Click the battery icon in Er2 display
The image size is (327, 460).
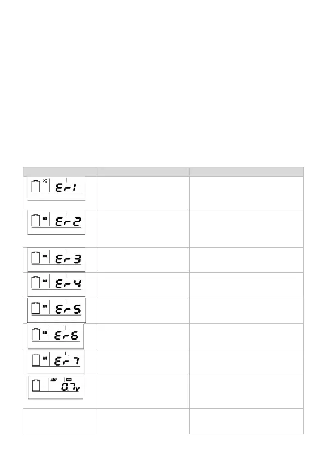click(x=36, y=223)
